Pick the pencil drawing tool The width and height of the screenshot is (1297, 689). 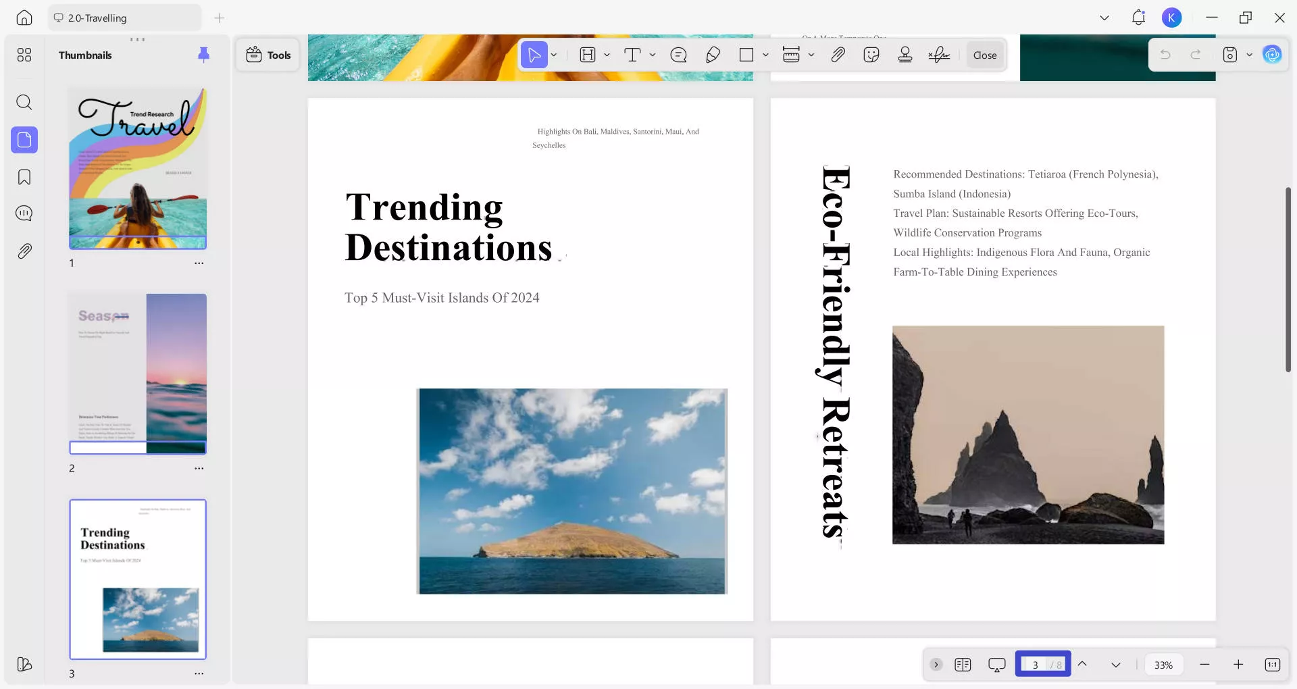coord(713,55)
